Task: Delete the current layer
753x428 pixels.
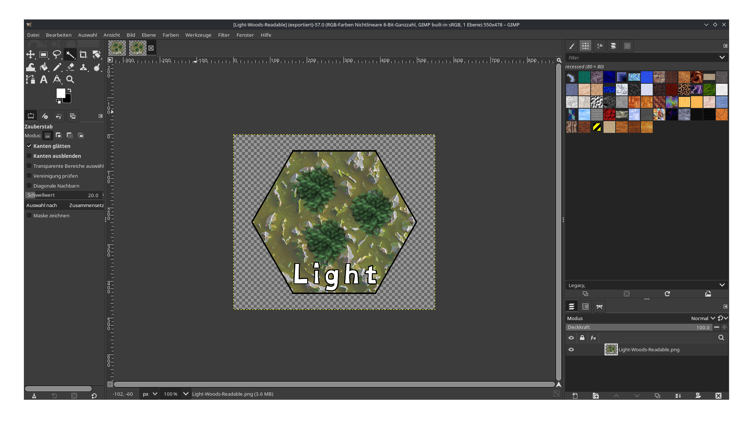Action: [x=718, y=396]
